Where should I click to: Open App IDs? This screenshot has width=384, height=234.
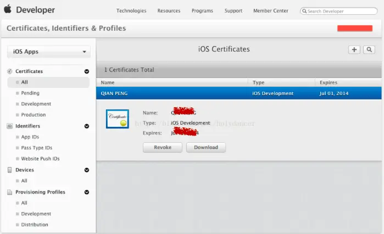pos(30,137)
